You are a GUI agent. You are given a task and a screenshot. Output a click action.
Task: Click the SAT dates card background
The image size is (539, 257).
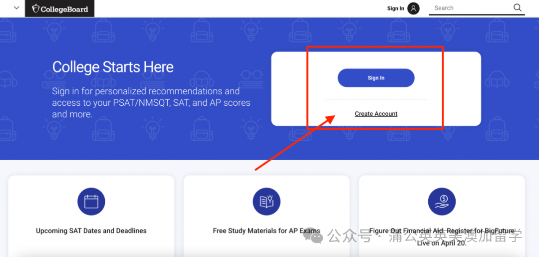tap(91, 216)
